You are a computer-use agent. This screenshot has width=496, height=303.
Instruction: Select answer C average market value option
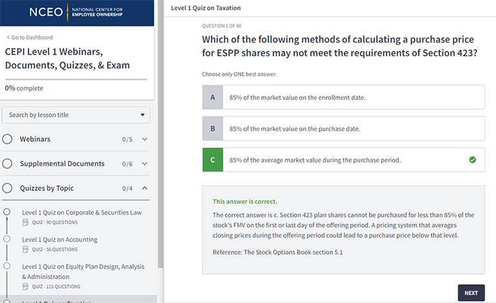coord(344,160)
